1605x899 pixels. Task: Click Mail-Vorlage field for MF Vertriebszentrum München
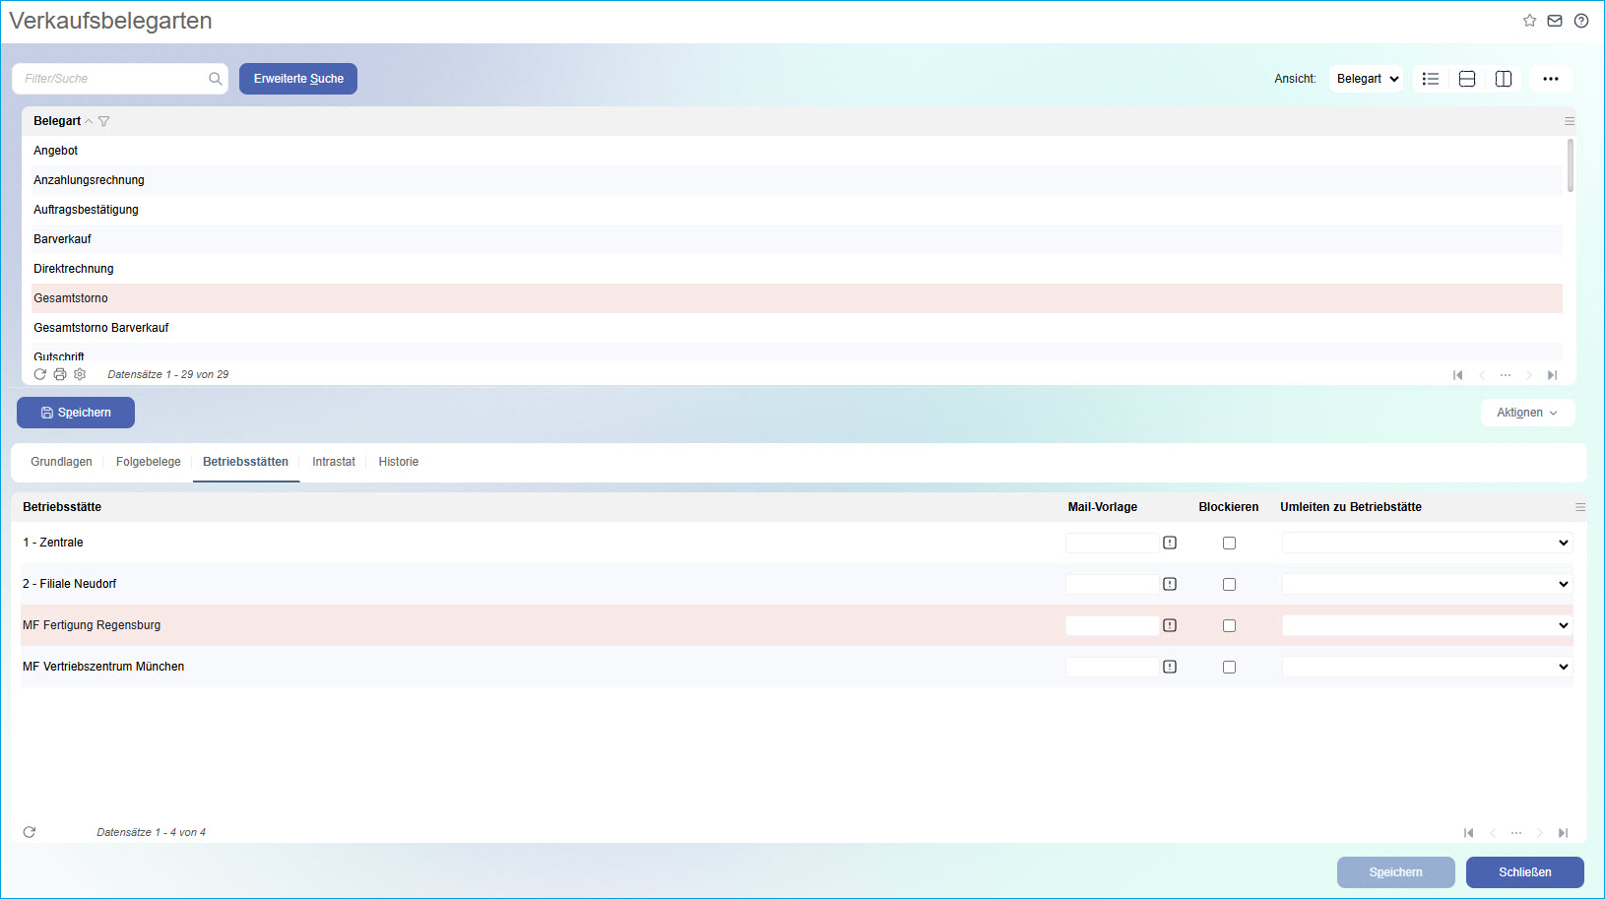(1112, 667)
